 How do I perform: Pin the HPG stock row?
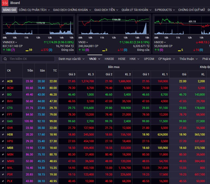3,141
